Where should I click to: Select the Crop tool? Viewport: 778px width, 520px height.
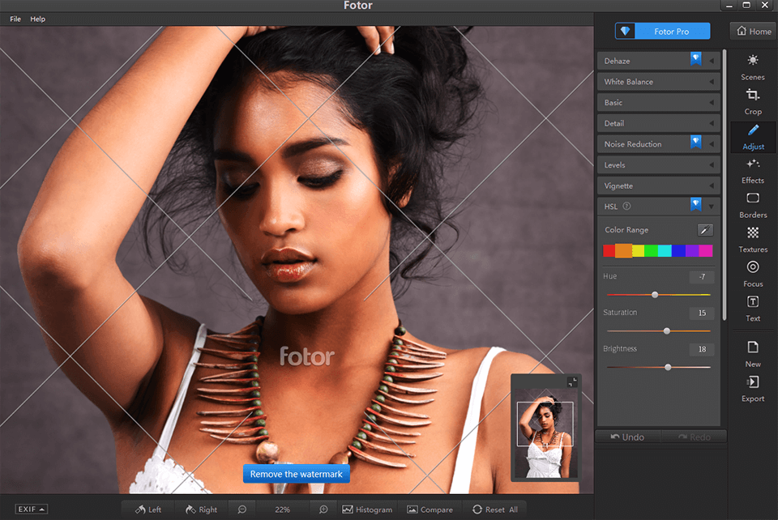click(752, 99)
